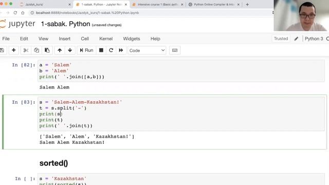
Task: Open the Edit menu
Action: 24,39
